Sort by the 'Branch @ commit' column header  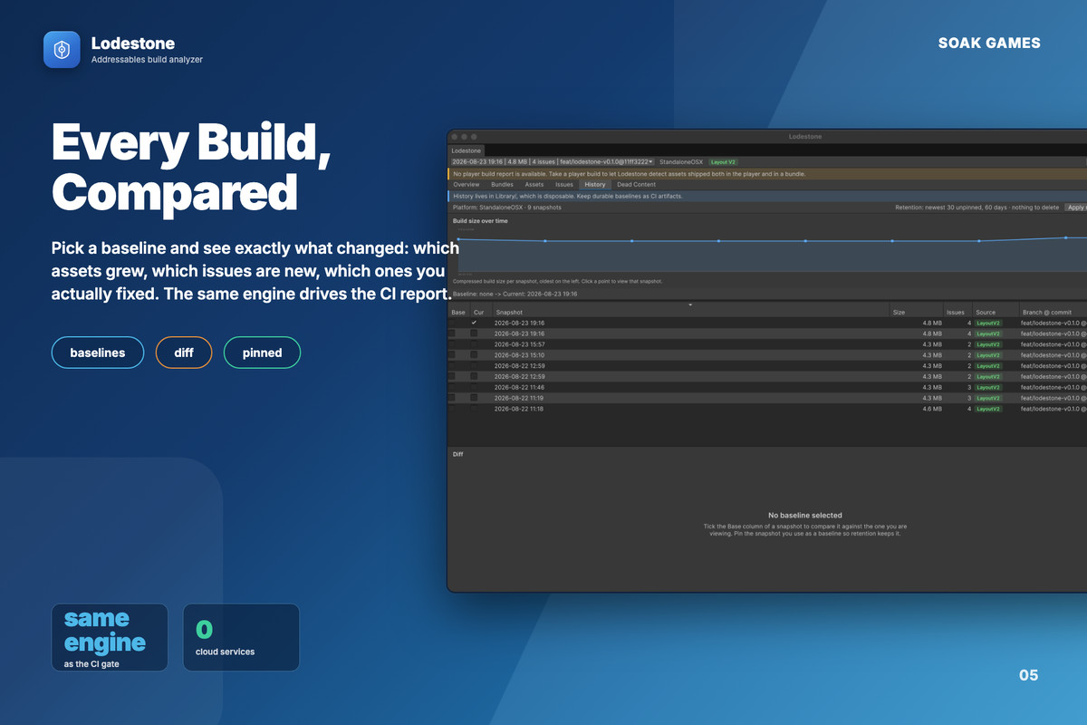(x=1053, y=312)
